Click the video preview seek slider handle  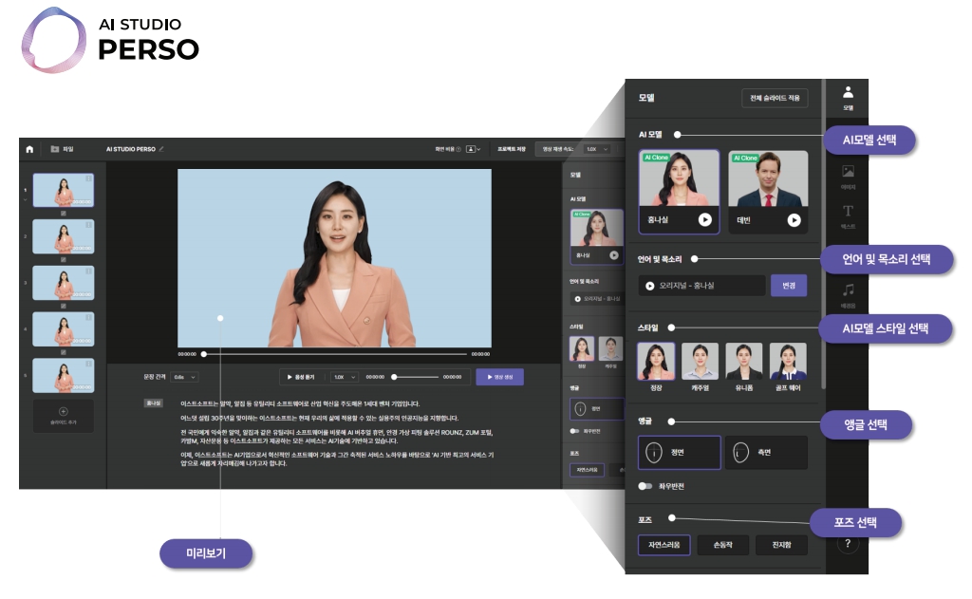coord(204,354)
